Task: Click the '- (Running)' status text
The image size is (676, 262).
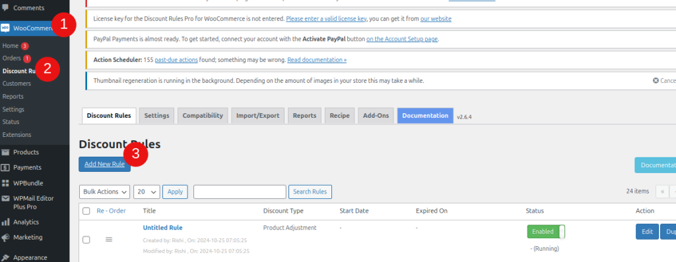Action: point(545,249)
